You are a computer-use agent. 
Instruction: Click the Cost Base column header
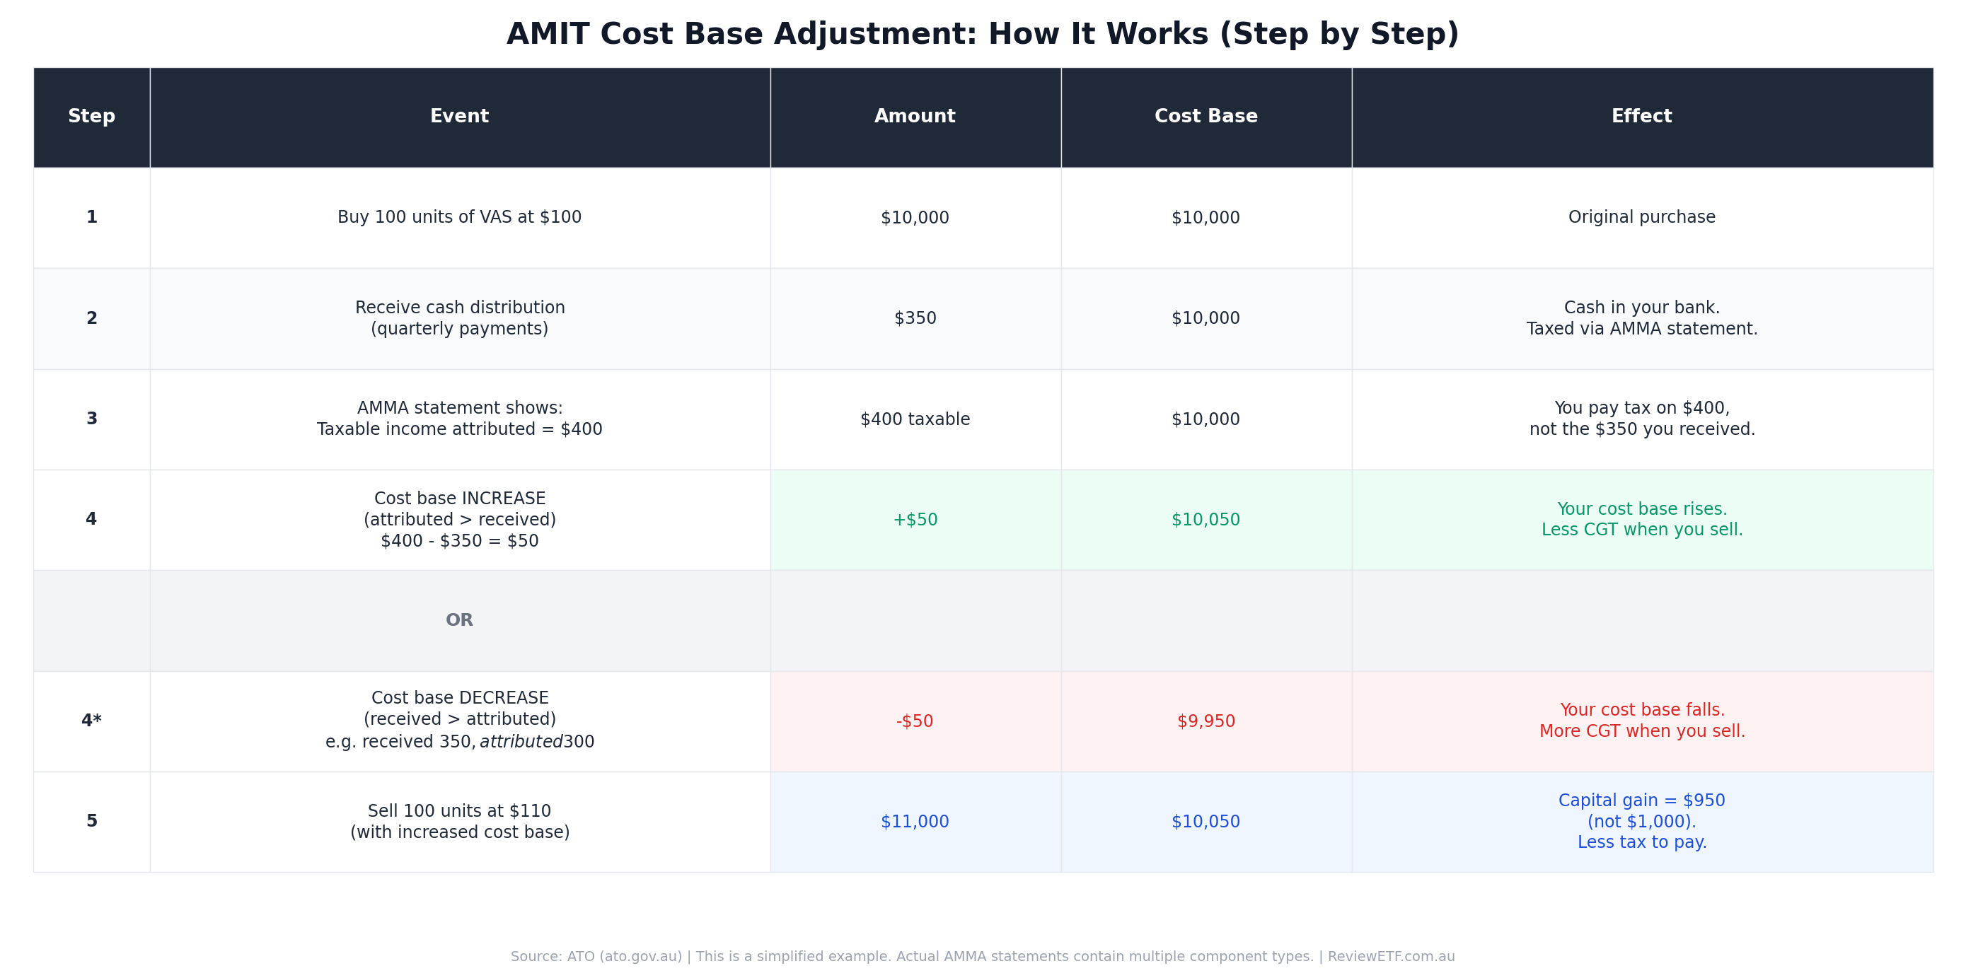click(x=1206, y=117)
